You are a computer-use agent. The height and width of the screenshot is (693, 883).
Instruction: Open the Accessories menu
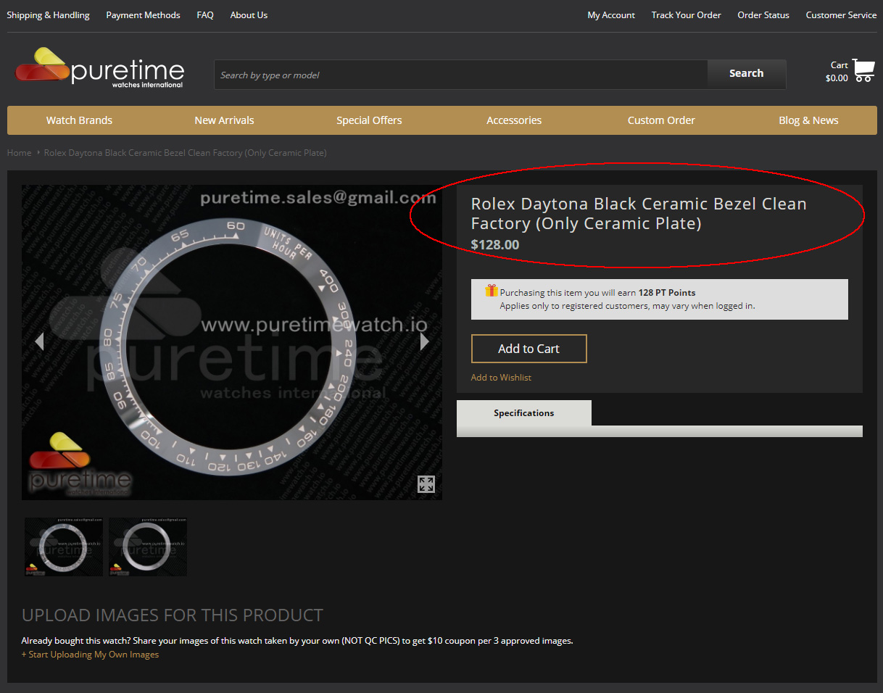(x=514, y=120)
